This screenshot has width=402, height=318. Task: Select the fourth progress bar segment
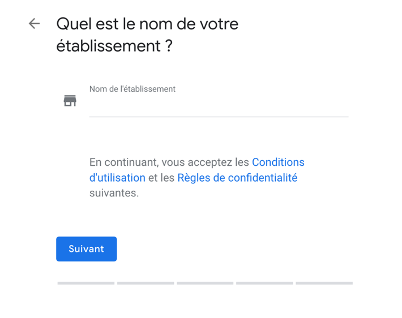(264, 283)
